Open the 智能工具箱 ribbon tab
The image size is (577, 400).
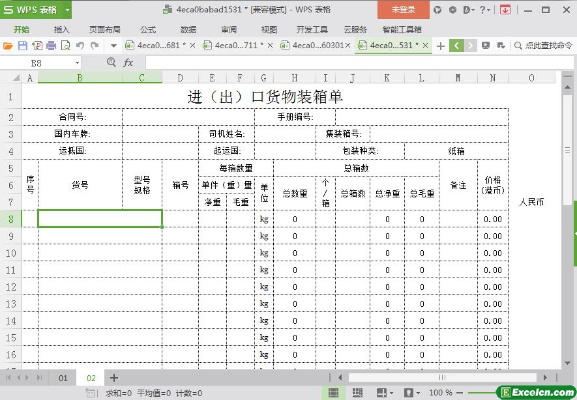(x=402, y=29)
